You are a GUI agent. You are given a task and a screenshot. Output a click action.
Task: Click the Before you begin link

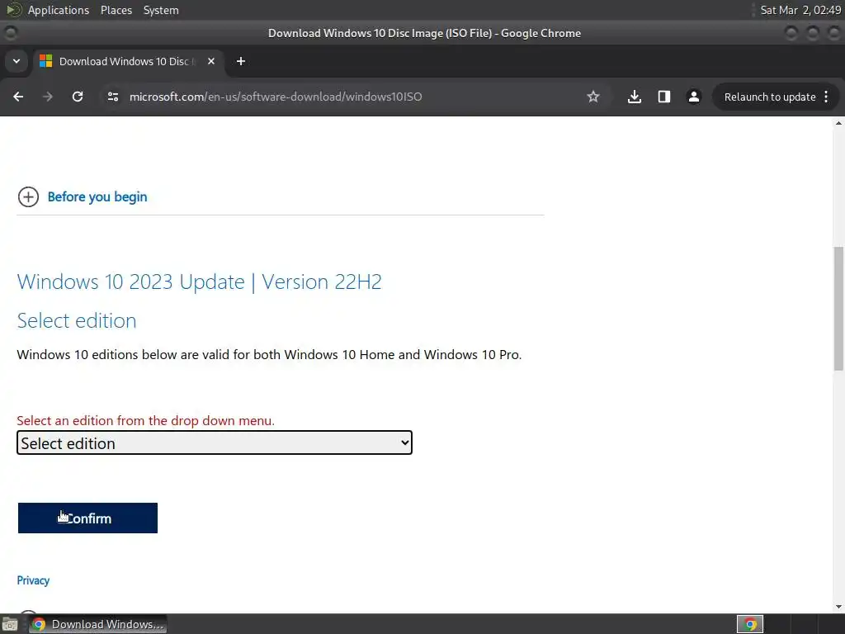(x=97, y=196)
